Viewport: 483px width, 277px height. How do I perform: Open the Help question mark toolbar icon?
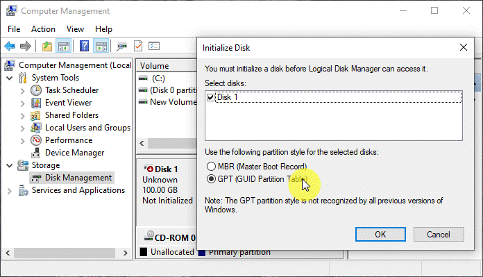click(84, 47)
